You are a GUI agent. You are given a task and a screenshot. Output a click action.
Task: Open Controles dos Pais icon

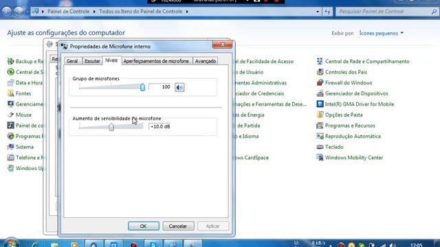320,72
